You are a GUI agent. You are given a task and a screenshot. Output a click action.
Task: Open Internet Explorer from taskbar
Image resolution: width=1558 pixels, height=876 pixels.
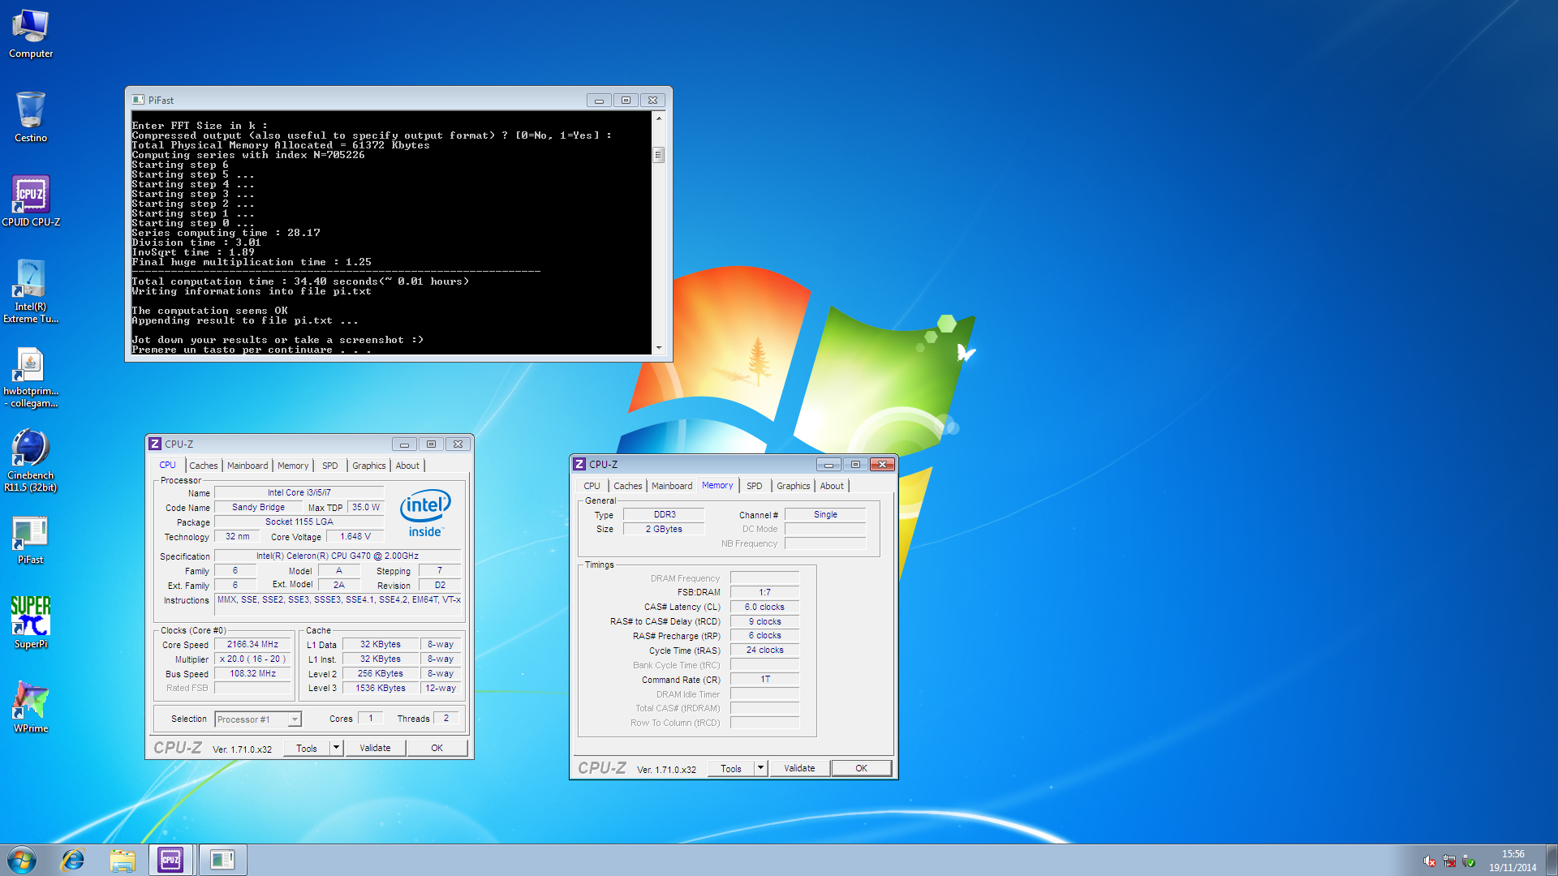73,860
